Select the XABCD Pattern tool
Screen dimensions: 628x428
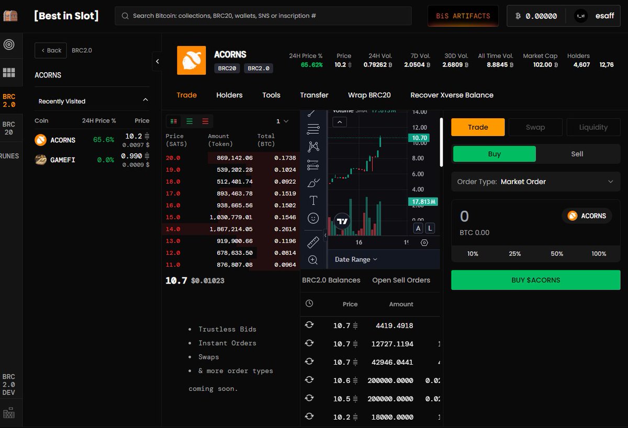click(313, 147)
